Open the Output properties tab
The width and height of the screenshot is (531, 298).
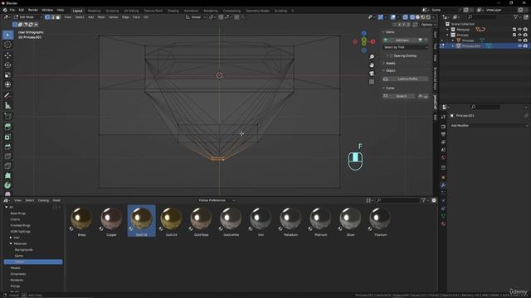tap(443, 134)
